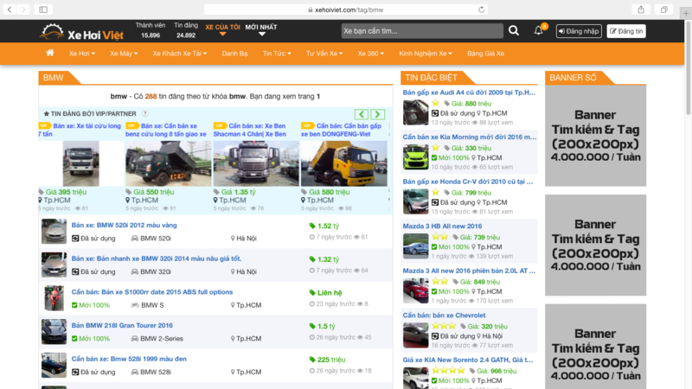Screen dimensions: 692x389
Task: Click the Đăng nhập login button
Action: (x=579, y=31)
